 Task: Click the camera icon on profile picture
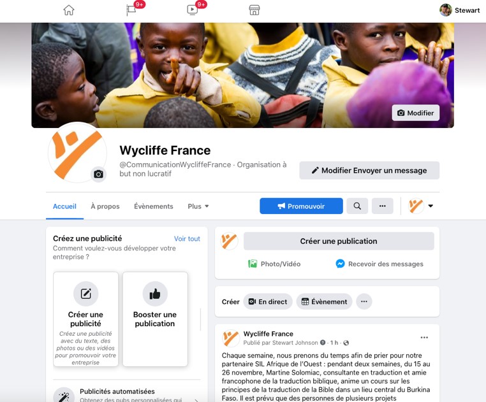click(x=99, y=174)
